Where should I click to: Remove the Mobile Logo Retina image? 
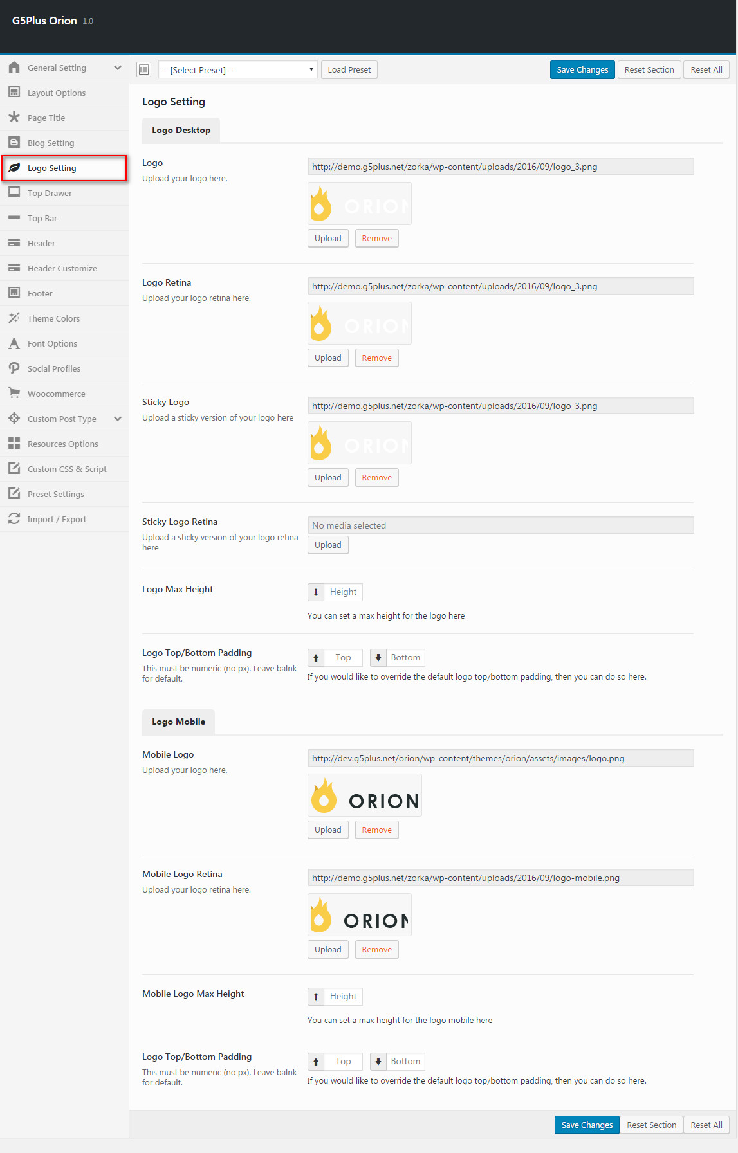tap(376, 949)
